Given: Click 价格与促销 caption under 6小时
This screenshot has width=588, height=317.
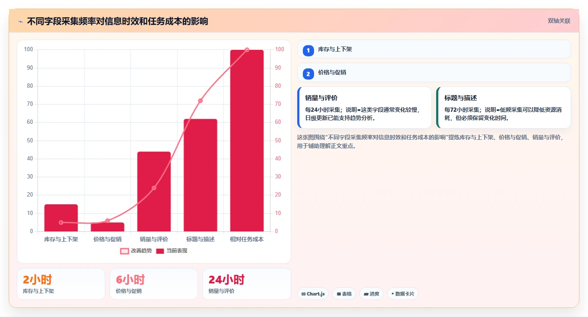Looking at the screenshot, I should coord(129,291).
